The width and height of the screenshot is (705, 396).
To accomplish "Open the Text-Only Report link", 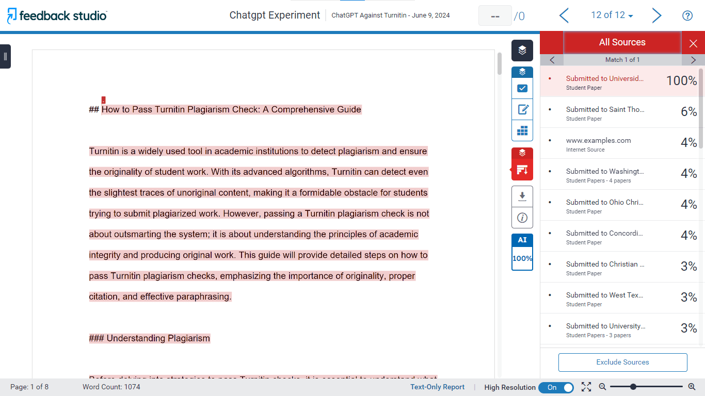I will pos(437,387).
